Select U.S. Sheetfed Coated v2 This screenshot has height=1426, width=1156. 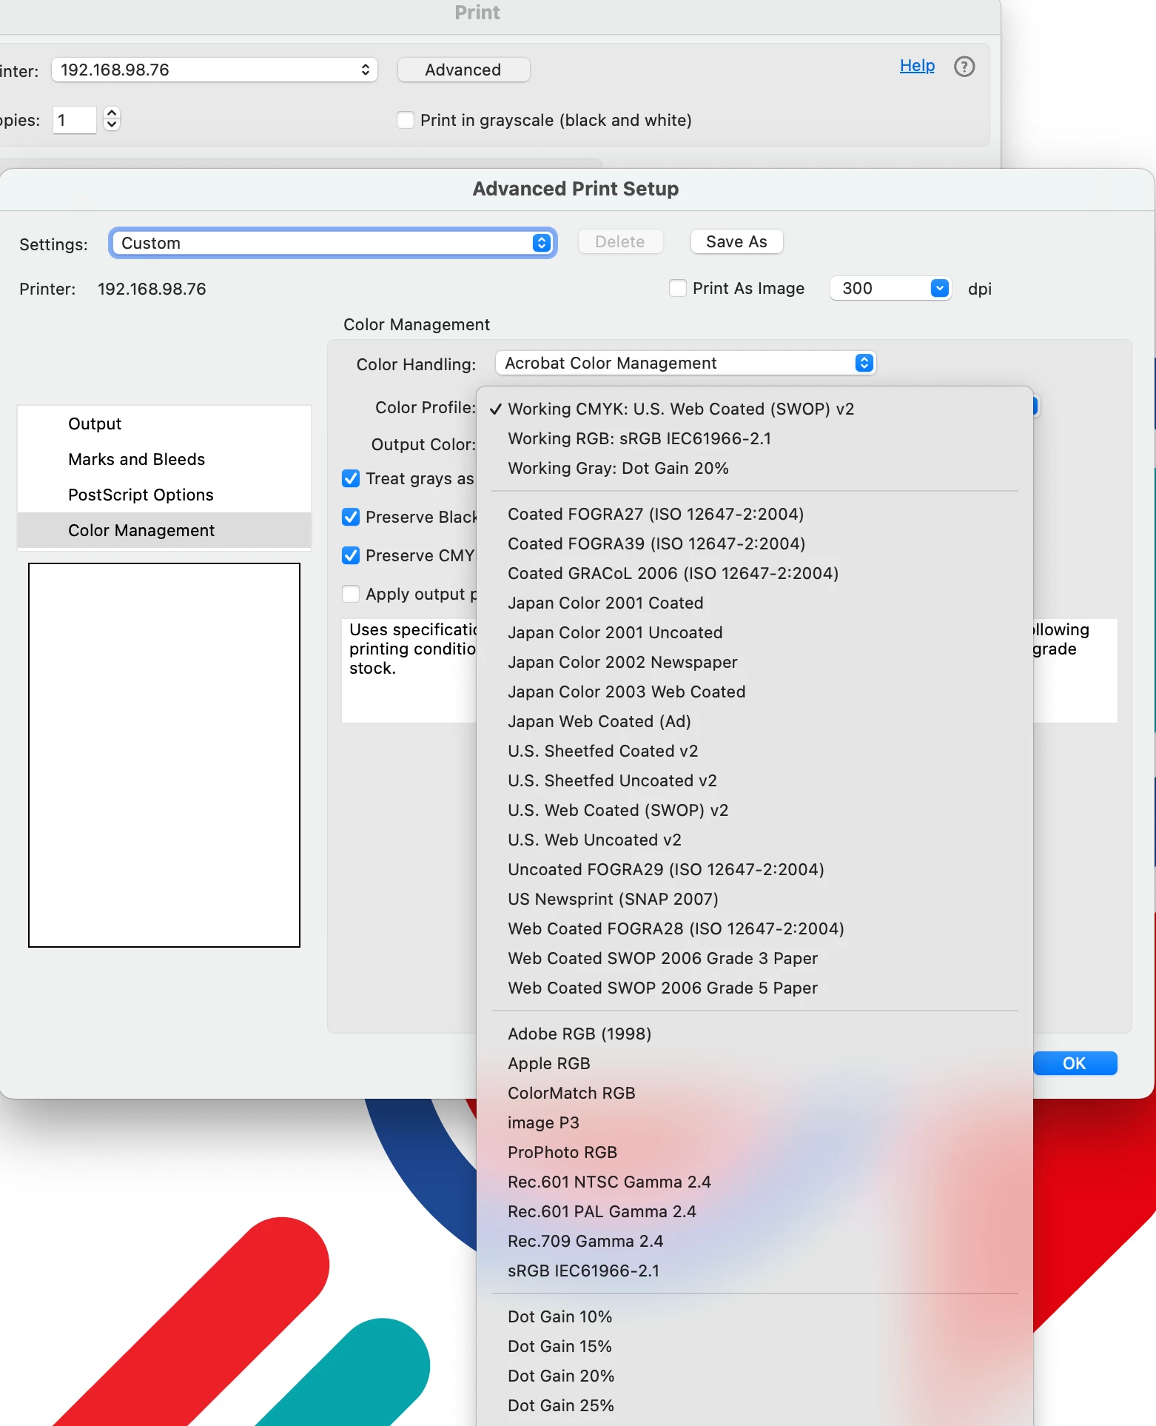(x=754, y=751)
